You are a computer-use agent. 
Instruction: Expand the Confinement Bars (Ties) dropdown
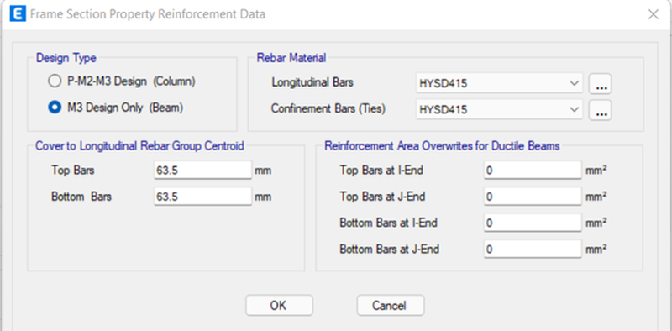(x=499, y=110)
